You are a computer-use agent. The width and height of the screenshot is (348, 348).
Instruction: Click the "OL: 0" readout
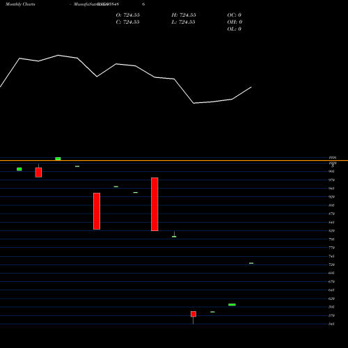[235, 29]
